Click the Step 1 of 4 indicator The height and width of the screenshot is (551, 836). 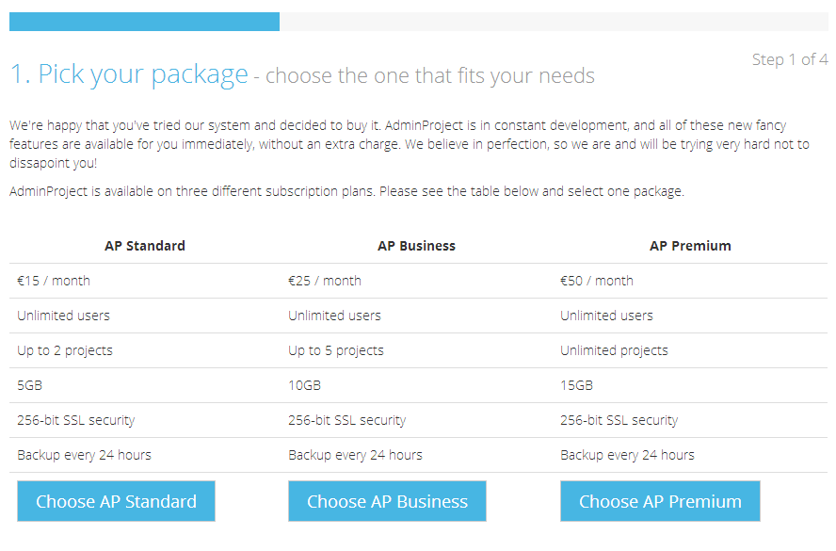[790, 59]
